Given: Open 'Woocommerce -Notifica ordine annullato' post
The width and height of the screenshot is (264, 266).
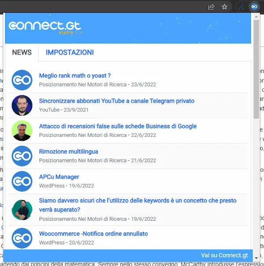Looking at the screenshot, I should tap(93, 234).
